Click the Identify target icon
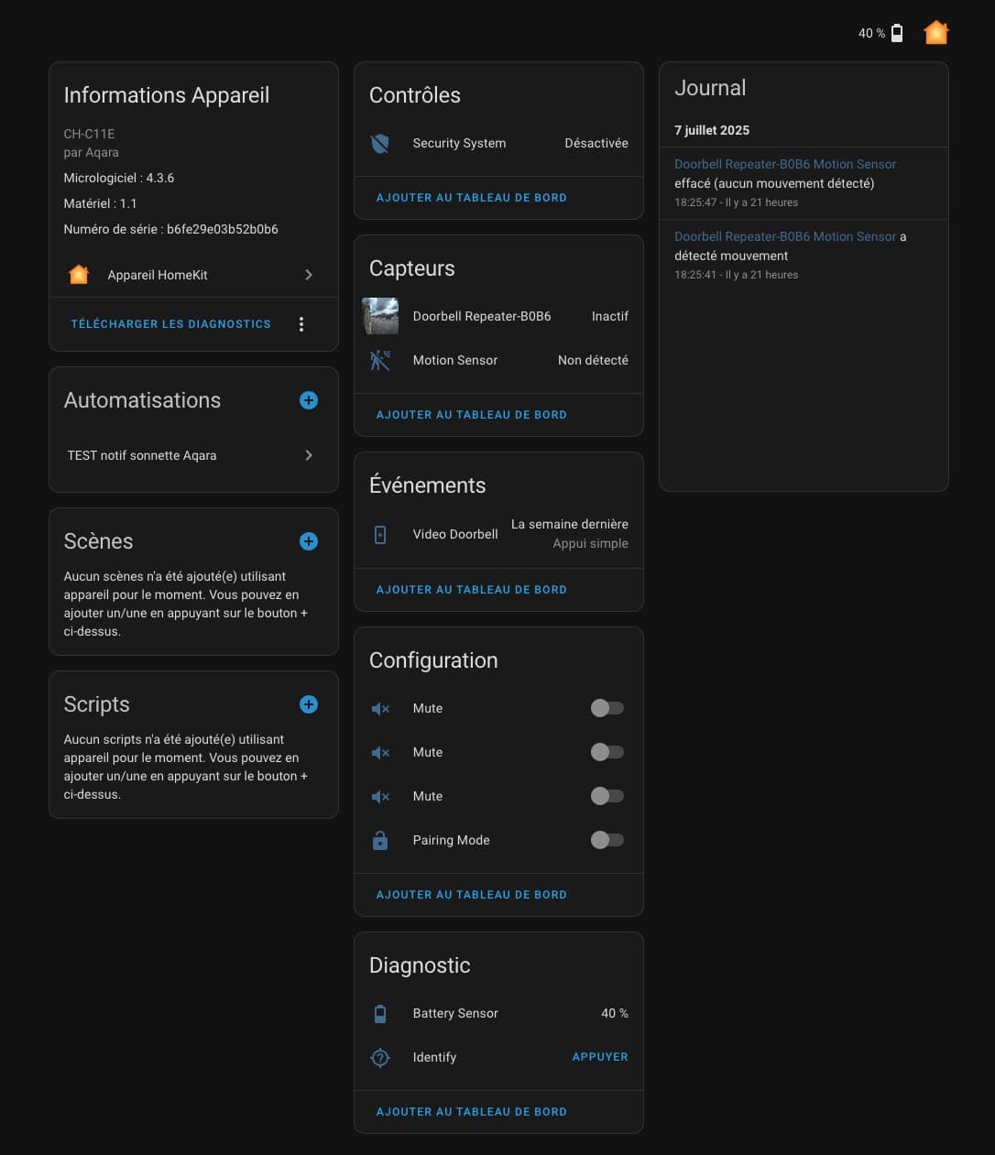995x1155 pixels. tap(380, 1058)
